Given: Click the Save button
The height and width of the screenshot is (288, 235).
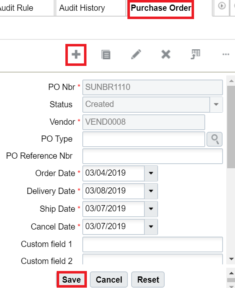Looking at the screenshot, I should pos(72,280).
